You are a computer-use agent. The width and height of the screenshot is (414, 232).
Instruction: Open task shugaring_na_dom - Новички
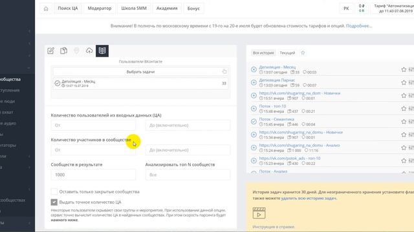coord(300,93)
